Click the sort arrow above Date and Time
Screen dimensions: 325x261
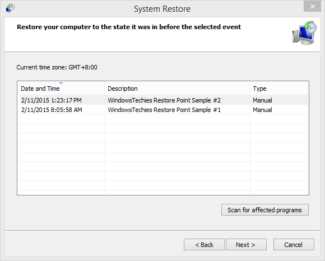[x=61, y=83]
